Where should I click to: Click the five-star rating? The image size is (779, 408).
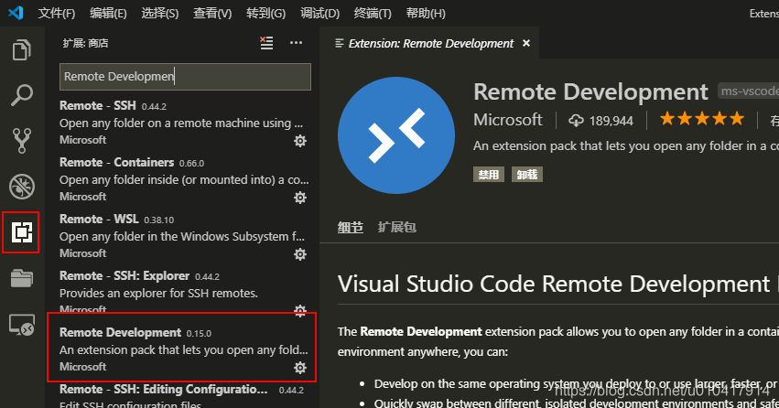701,119
